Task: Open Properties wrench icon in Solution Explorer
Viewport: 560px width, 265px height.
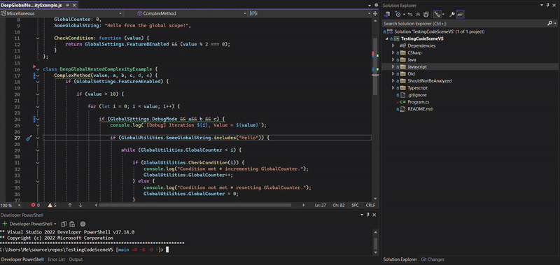Action: coord(451,15)
